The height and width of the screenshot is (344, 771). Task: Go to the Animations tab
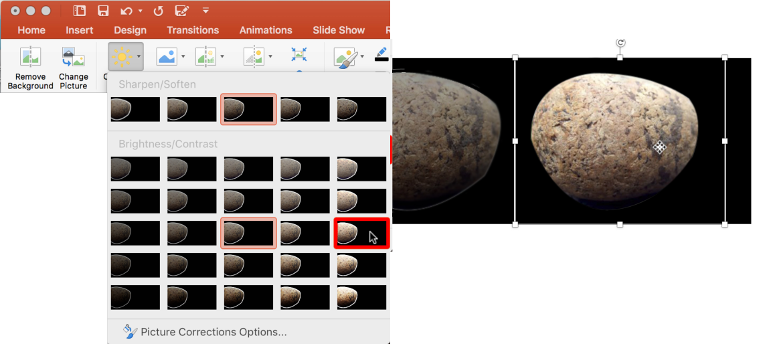pos(266,31)
